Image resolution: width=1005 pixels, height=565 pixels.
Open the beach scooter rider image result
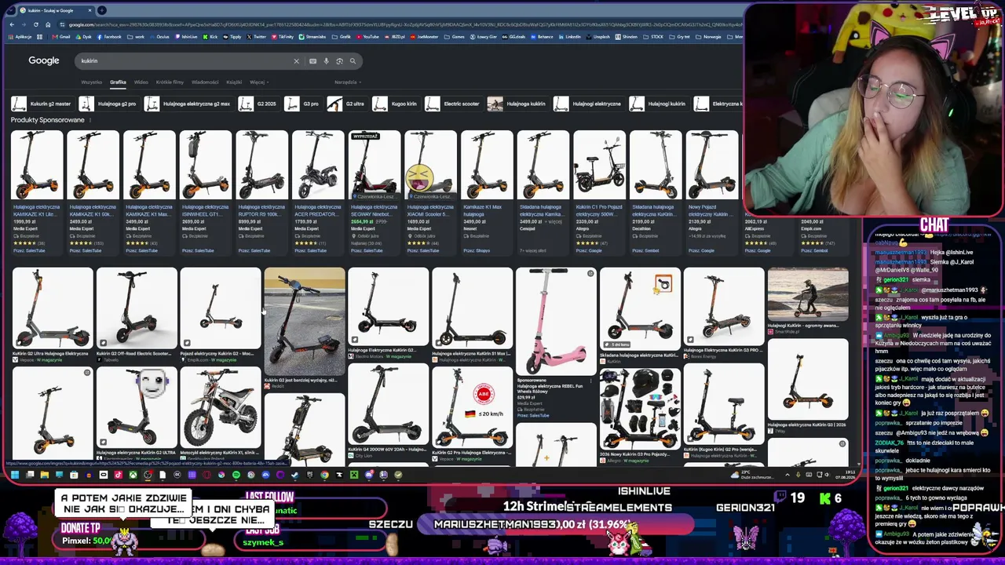coord(808,294)
